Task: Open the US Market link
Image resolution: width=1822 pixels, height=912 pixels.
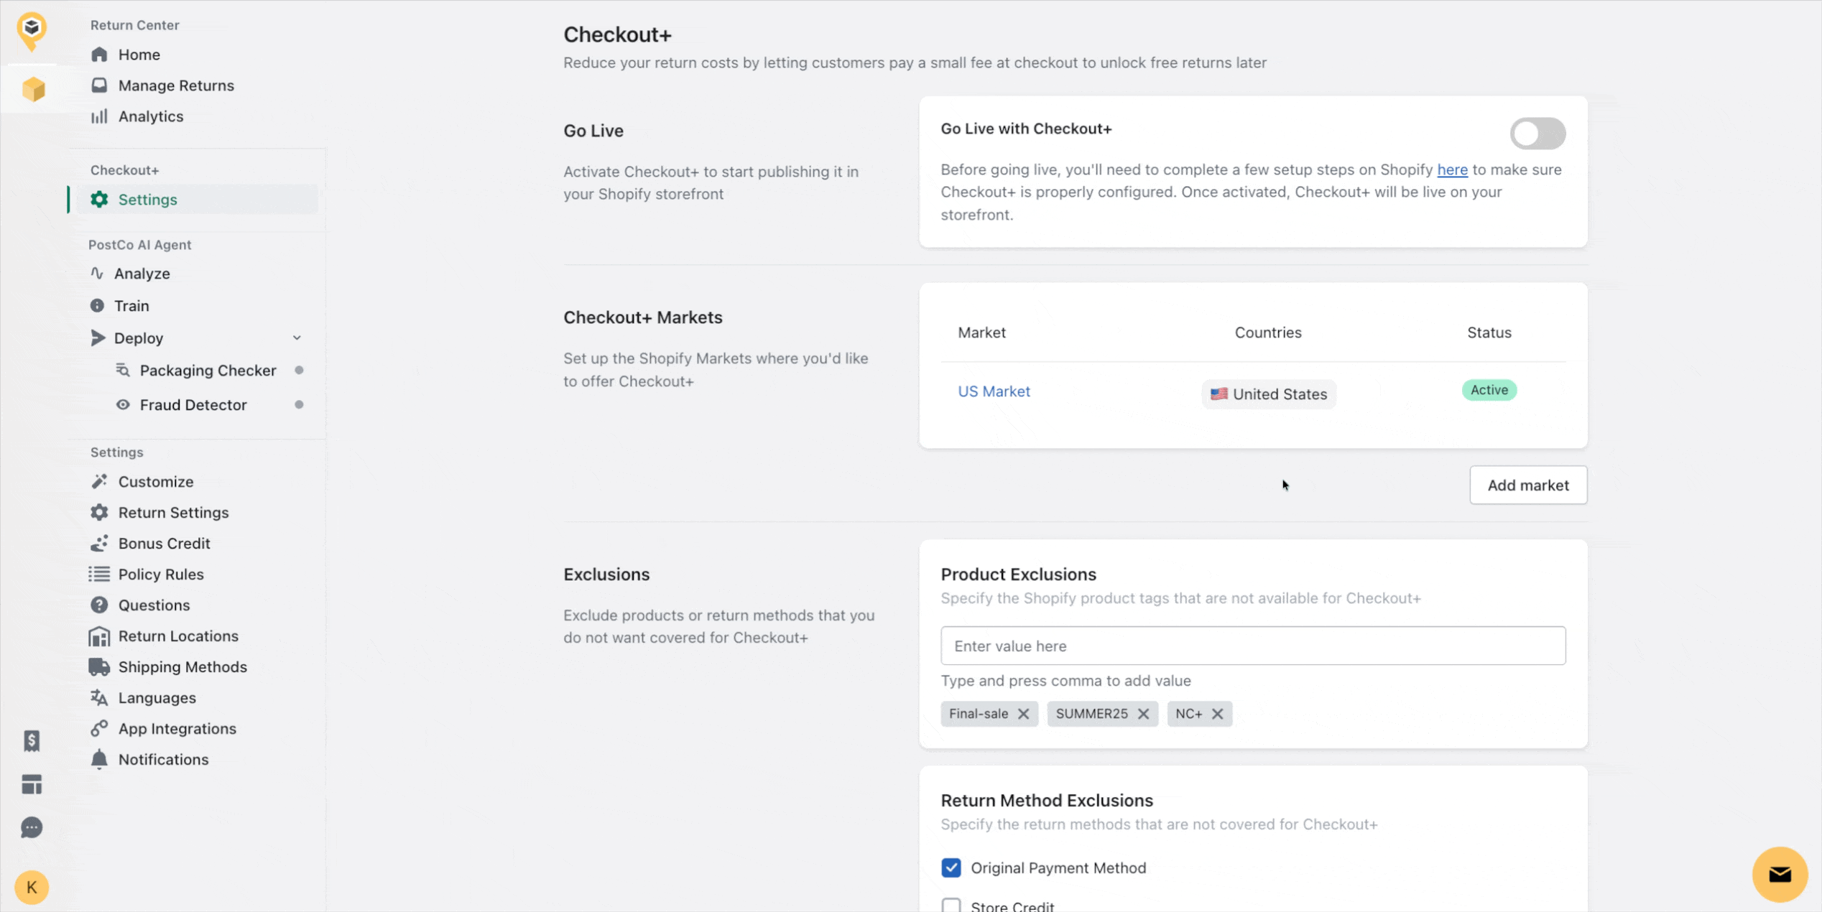Action: [x=994, y=391]
